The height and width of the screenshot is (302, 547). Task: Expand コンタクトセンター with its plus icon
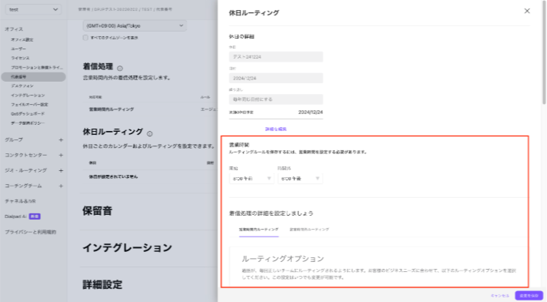coord(61,155)
